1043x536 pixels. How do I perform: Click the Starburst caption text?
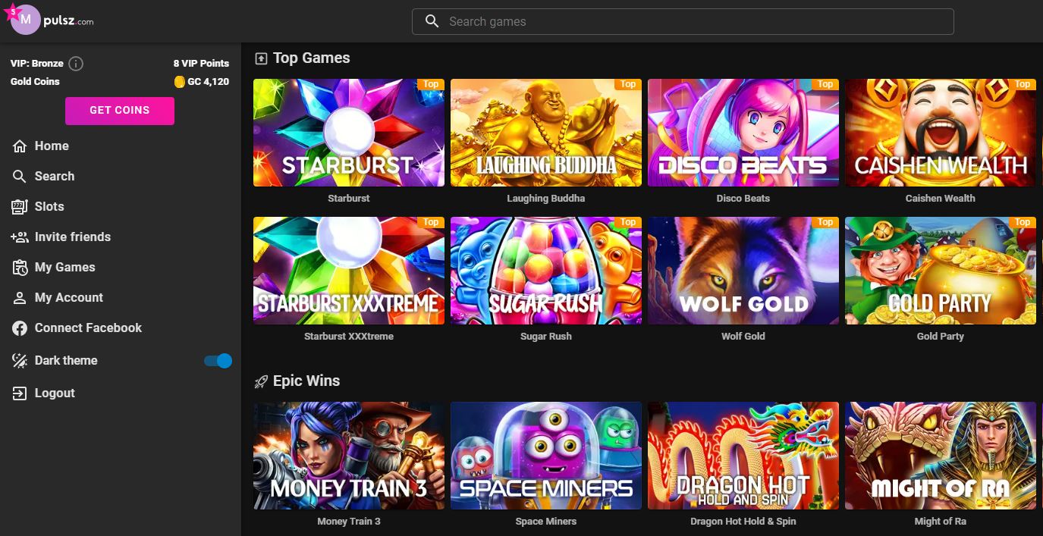pos(349,199)
